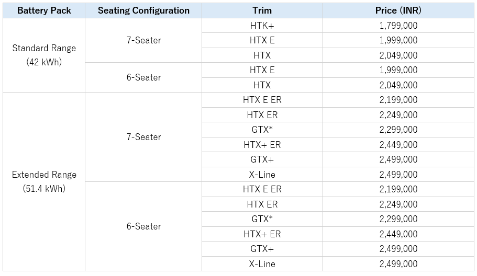
Task: Click 7-Seater cell under Standard Range
Action: (x=143, y=40)
